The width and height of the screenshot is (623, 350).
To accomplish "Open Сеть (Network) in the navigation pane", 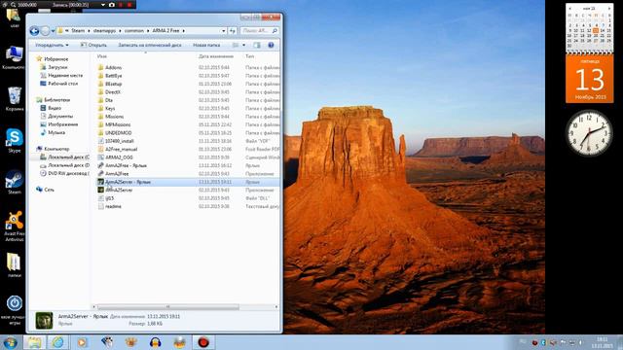I will tap(49, 190).
